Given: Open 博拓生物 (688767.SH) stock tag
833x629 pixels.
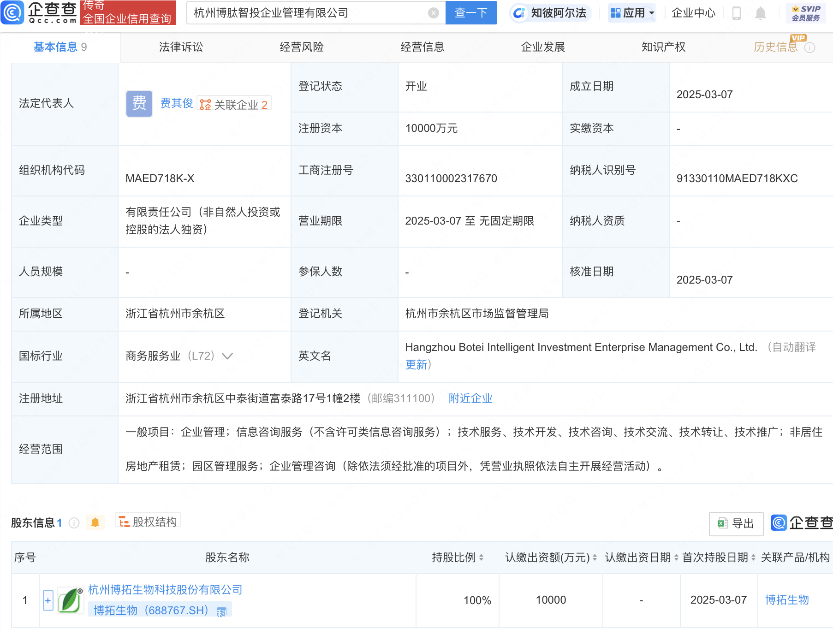Looking at the screenshot, I should (x=160, y=610).
